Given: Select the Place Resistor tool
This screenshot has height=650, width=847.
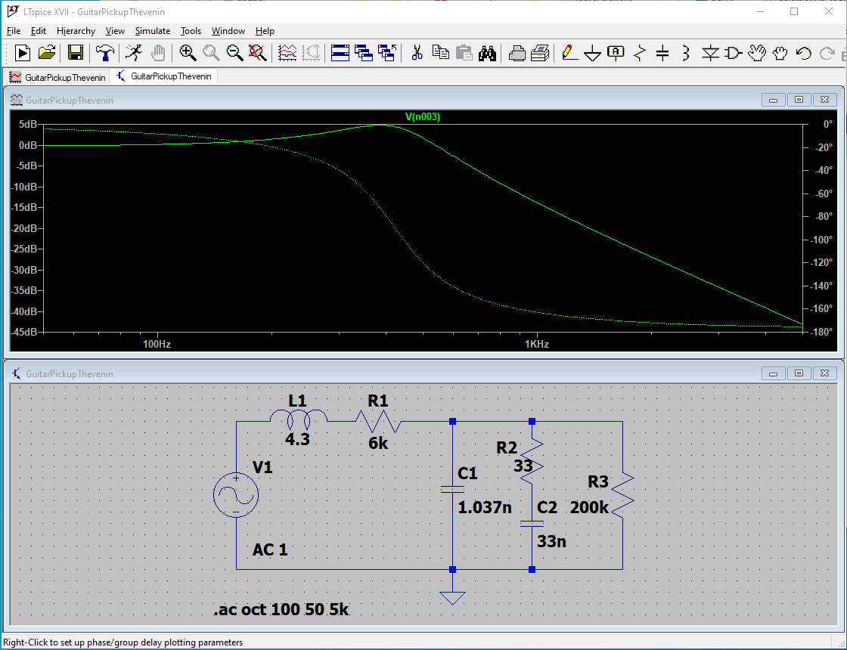Looking at the screenshot, I should coord(640,53).
